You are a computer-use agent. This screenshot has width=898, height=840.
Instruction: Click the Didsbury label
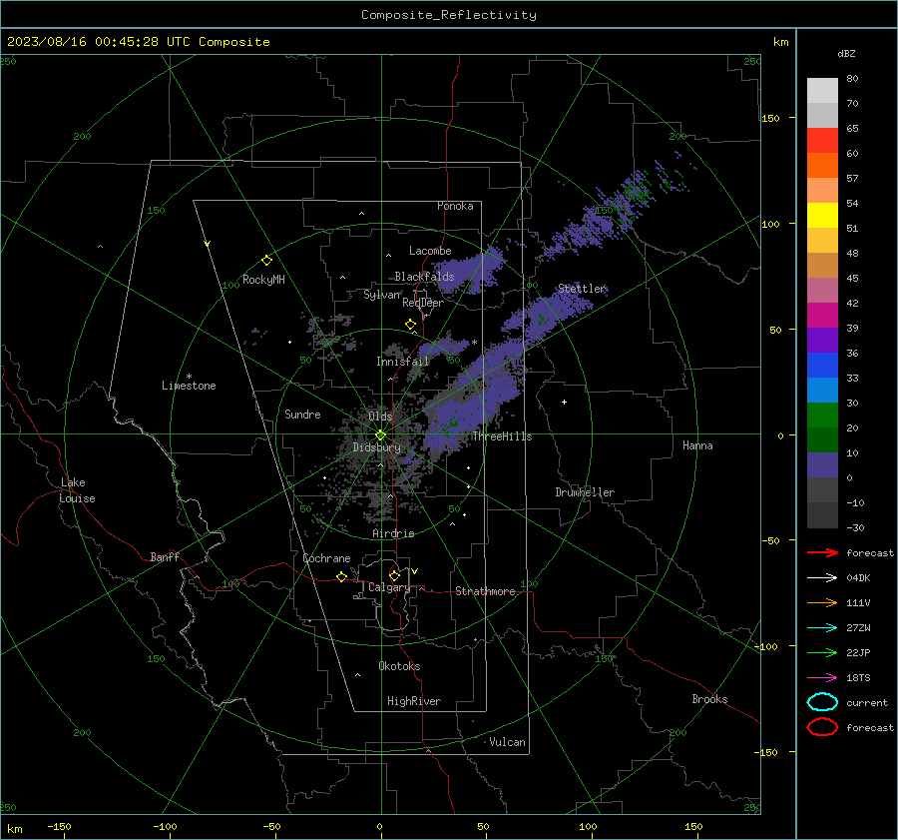coord(376,447)
